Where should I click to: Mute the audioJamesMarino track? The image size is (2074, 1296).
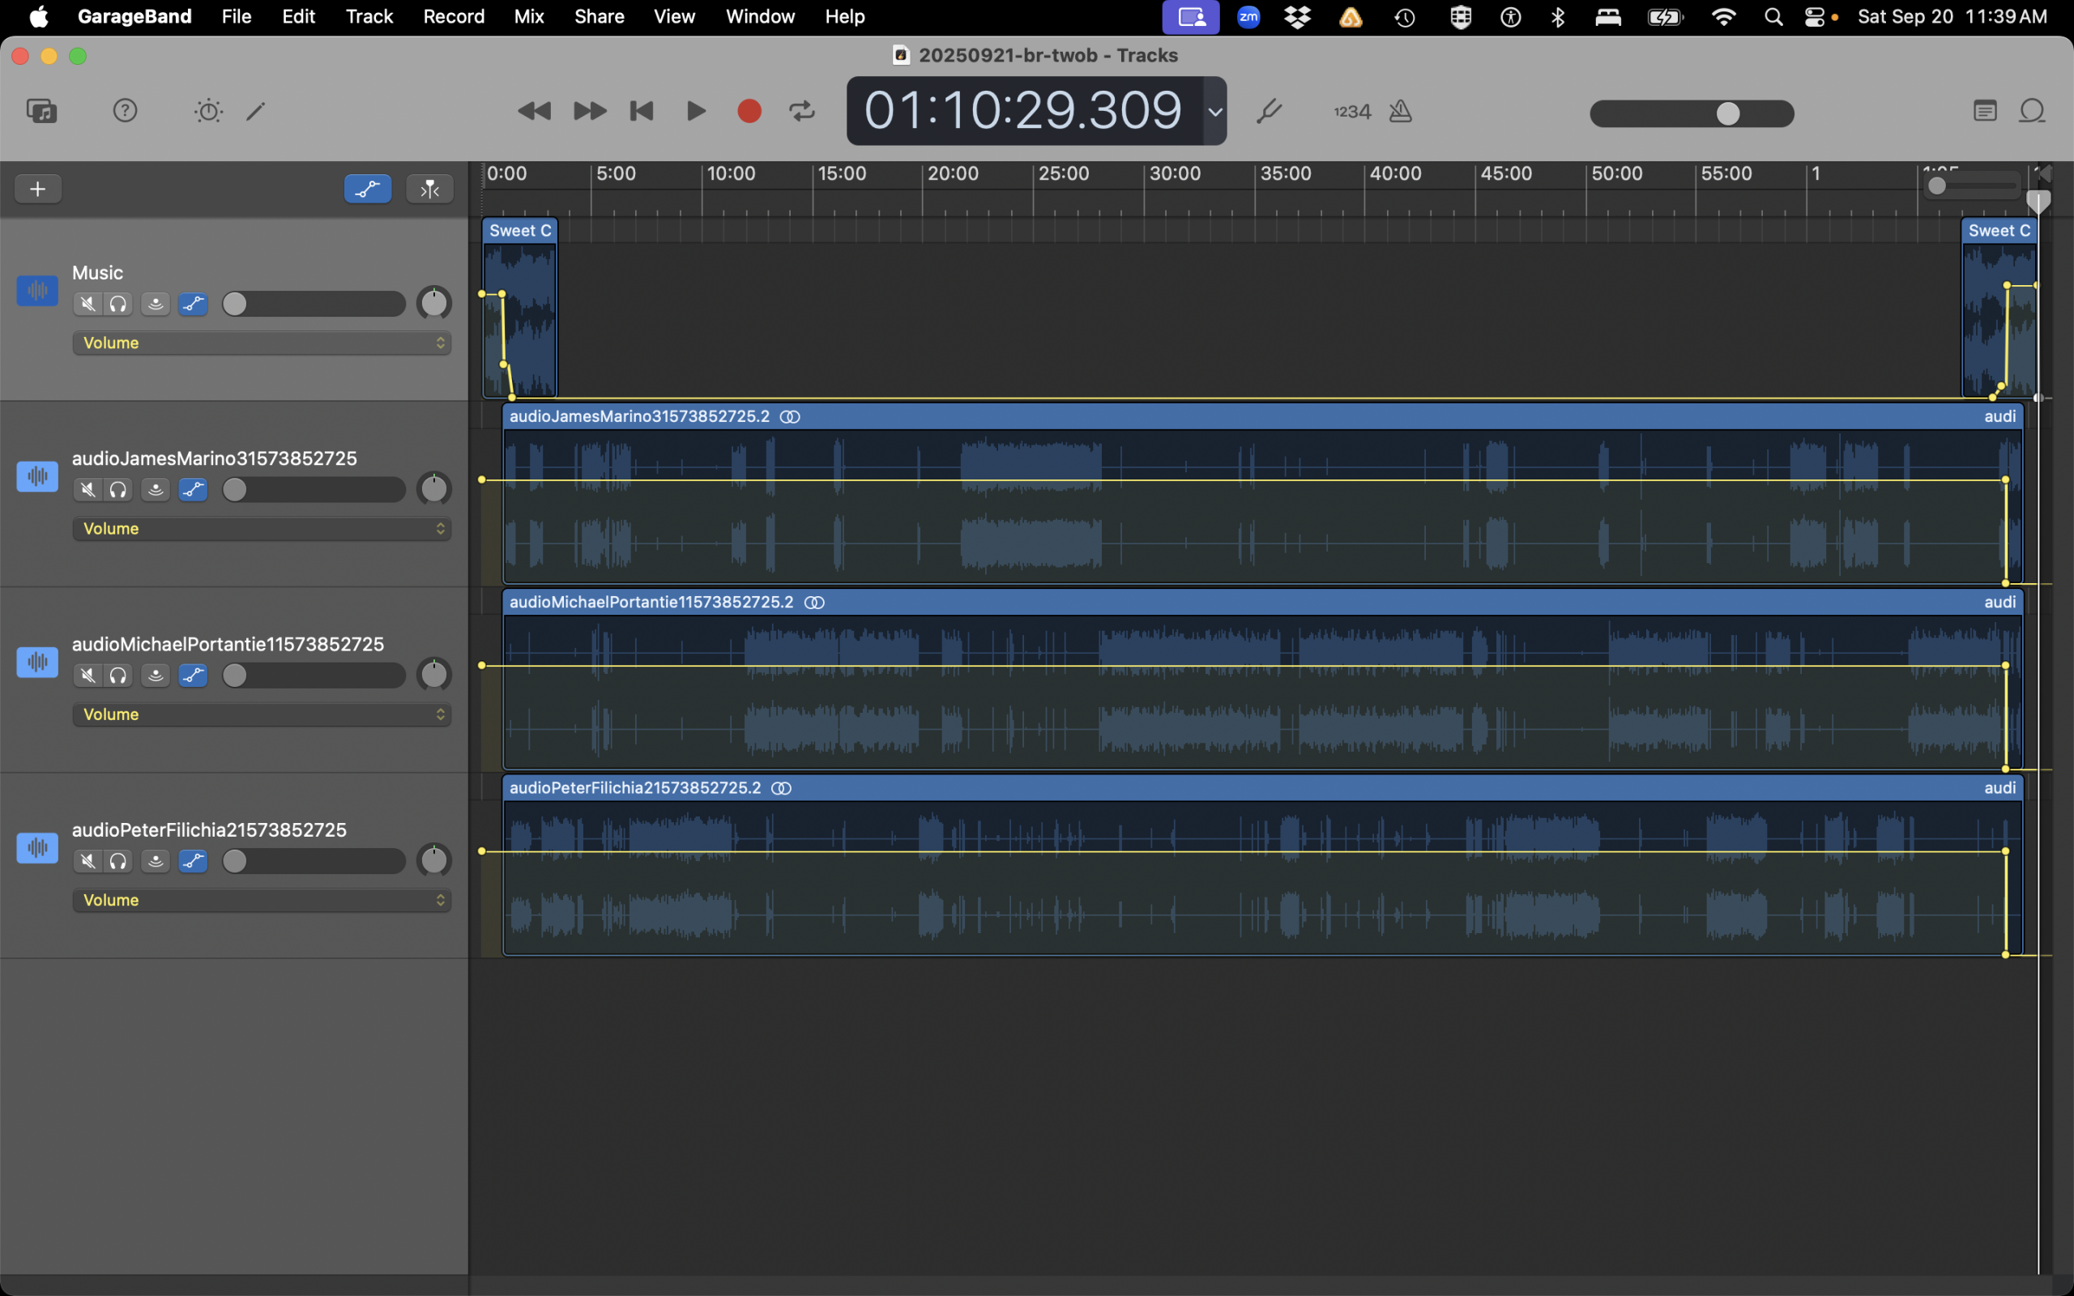coord(87,489)
